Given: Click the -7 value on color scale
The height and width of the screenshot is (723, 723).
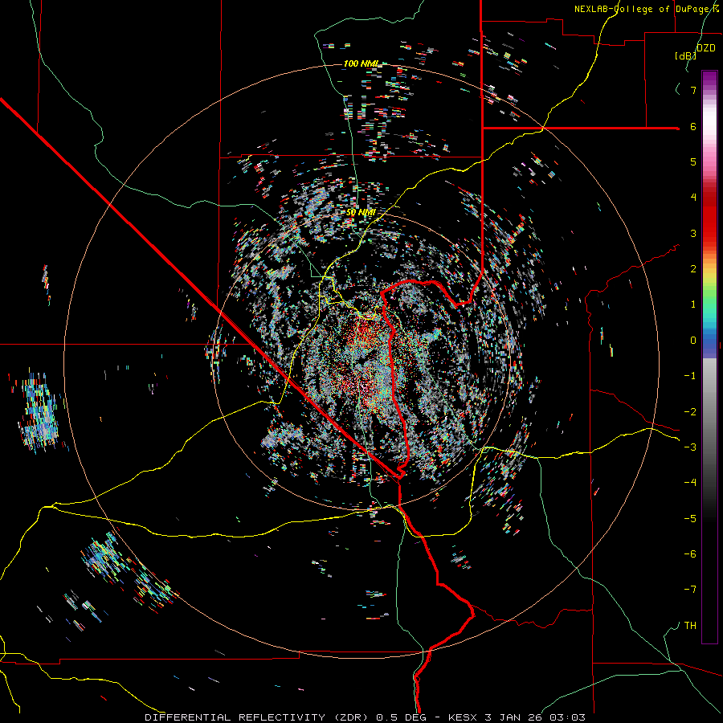Looking at the screenshot, I should pyautogui.click(x=690, y=590).
